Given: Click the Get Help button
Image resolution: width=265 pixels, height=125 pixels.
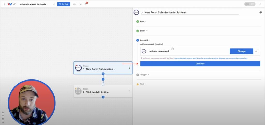Looking at the screenshot, I should tap(64, 4).
